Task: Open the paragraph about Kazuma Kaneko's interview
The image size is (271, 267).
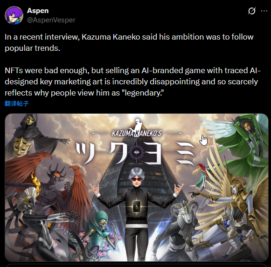Action: (129, 42)
